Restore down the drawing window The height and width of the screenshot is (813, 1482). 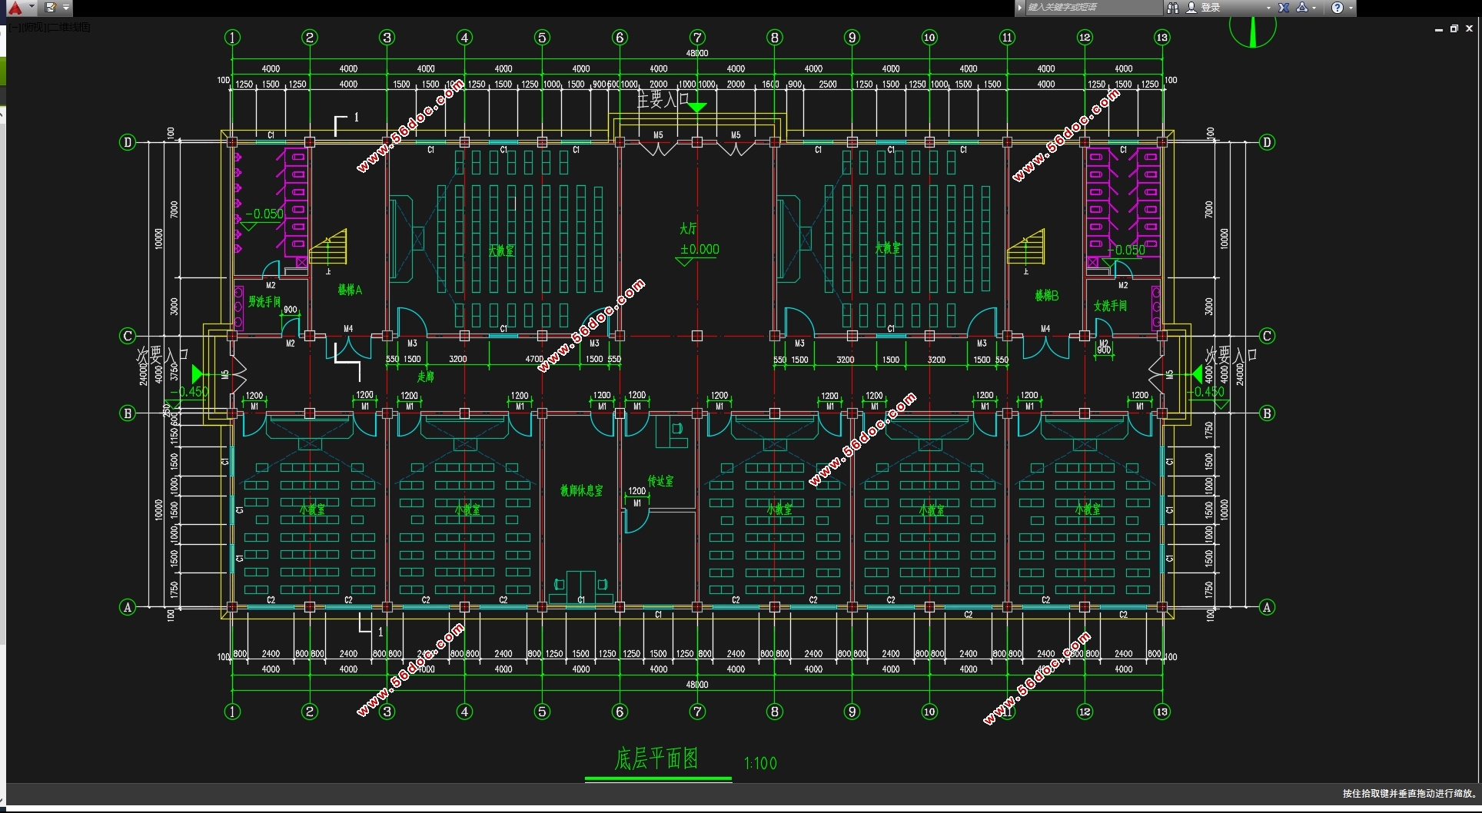1454,28
